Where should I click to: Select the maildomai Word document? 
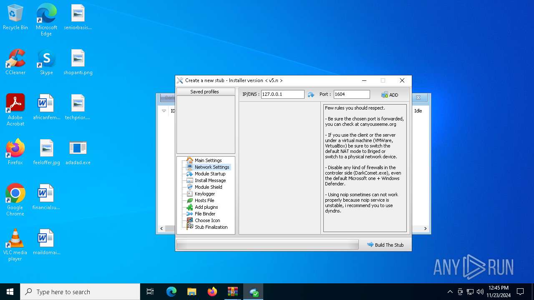coord(46,242)
